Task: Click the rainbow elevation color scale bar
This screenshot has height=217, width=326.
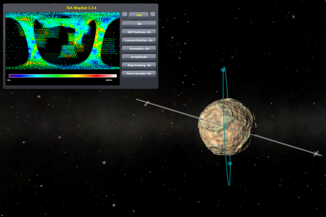Action: tap(62, 76)
